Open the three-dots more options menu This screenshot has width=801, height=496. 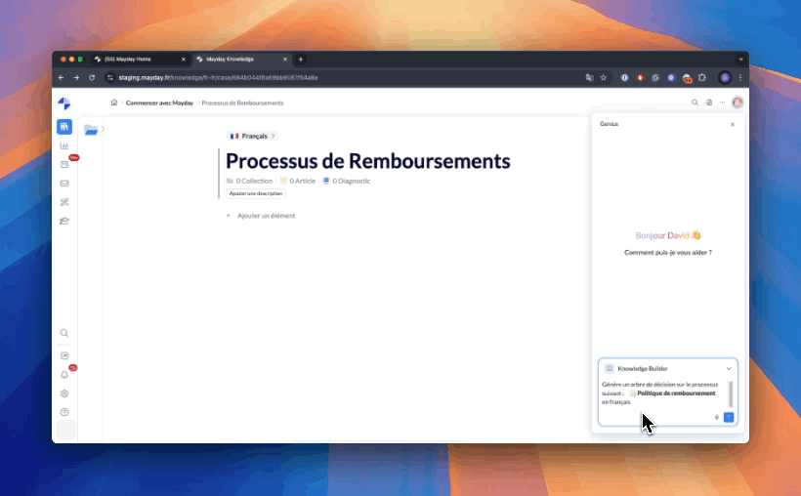coord(723,103)
